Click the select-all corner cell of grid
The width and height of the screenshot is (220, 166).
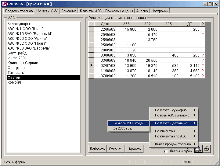tap(91, 24)
